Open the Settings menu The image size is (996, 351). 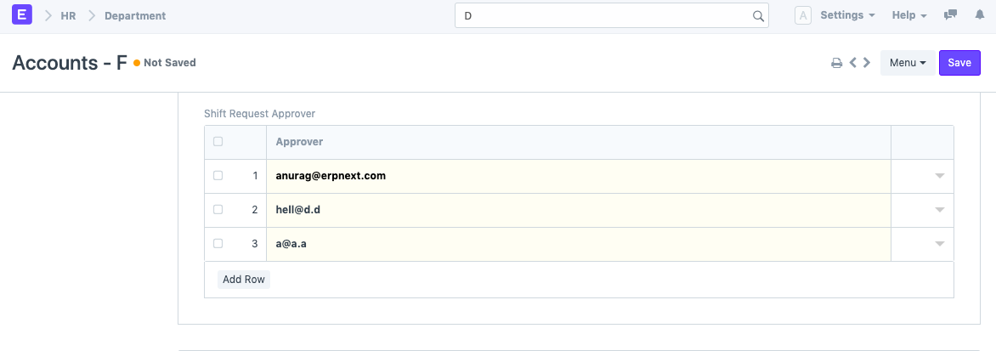tap(847, 15)
